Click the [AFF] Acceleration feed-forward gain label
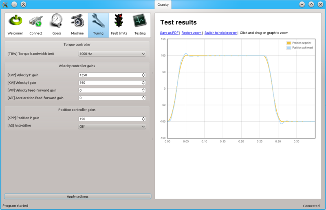 35,98
